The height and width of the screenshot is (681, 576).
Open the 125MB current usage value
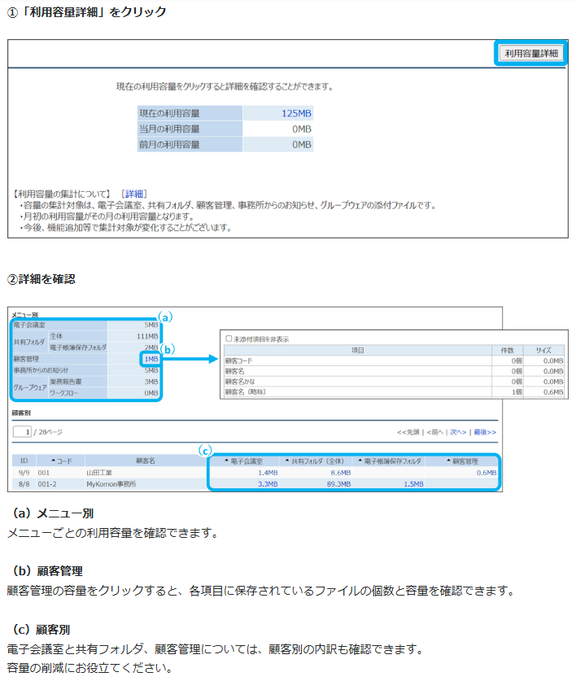(x=296, y=114)
